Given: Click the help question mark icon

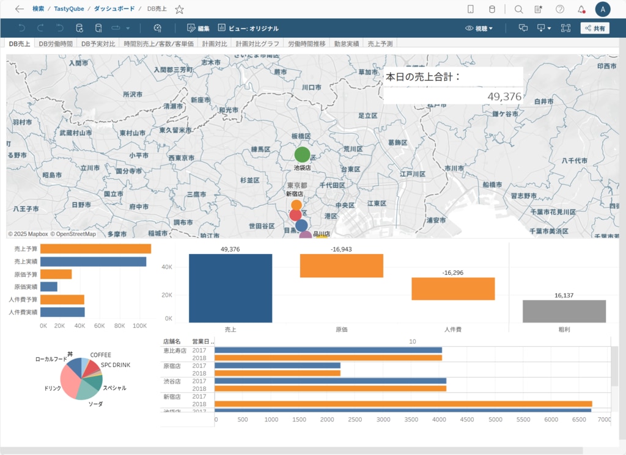Looking at the screenshot, I should pyautogui.click(x=560, y=9).
